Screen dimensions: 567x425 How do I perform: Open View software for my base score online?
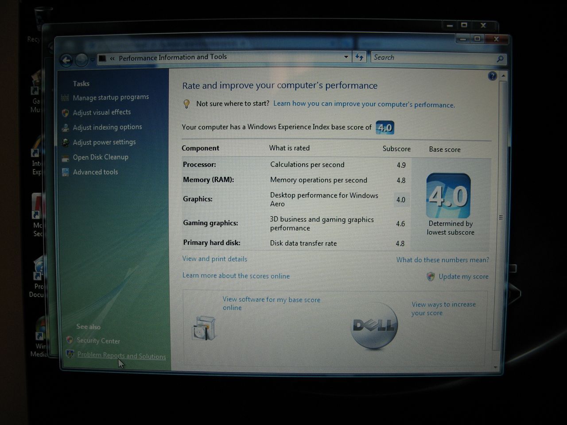tap(272, 304)
